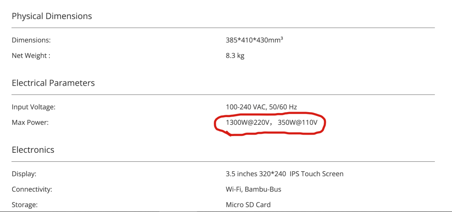
Task: Click the Electrical Parameters section heading
Action: tap(53, 83)
